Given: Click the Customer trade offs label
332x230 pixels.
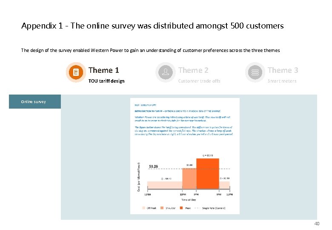Looking at the screenshot, I should coord(199,81).
